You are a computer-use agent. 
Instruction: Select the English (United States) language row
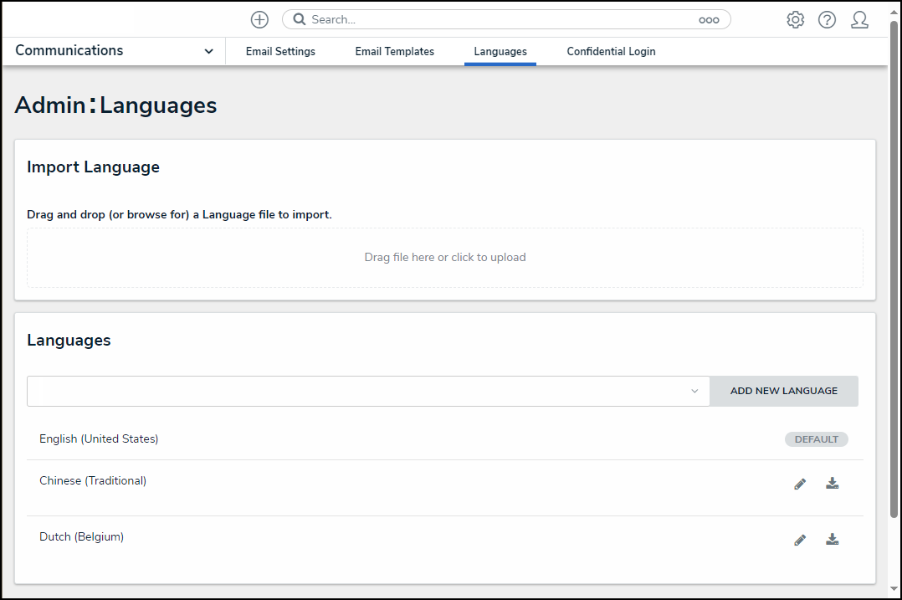[x=99, y=438]
